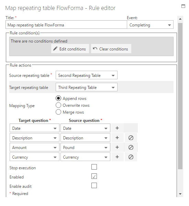Add a mapping row after Date row
The image size is (189, 206).
[x=117, y=128]
